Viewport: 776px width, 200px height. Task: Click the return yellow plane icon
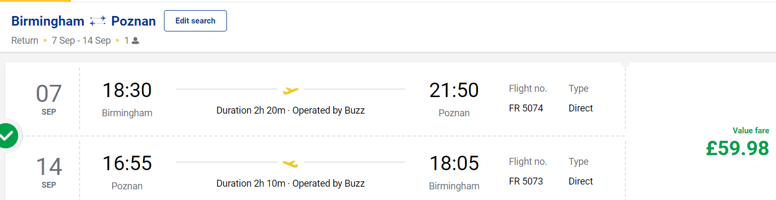coord(291,163)
